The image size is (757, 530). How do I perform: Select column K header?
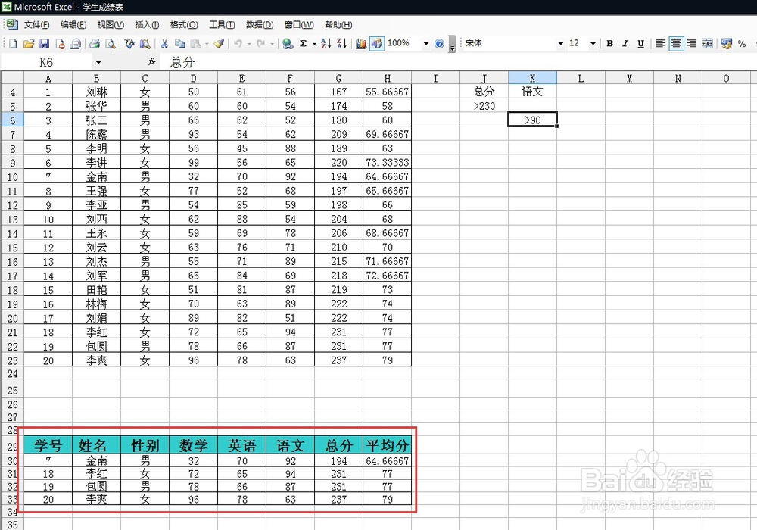532,78
